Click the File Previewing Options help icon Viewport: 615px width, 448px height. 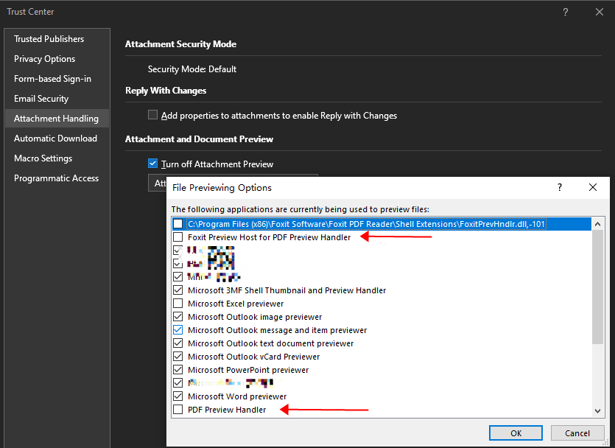tap(560, 187)
